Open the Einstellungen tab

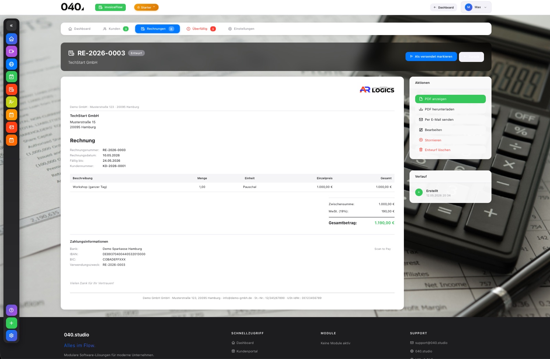(x=241, y=29)
